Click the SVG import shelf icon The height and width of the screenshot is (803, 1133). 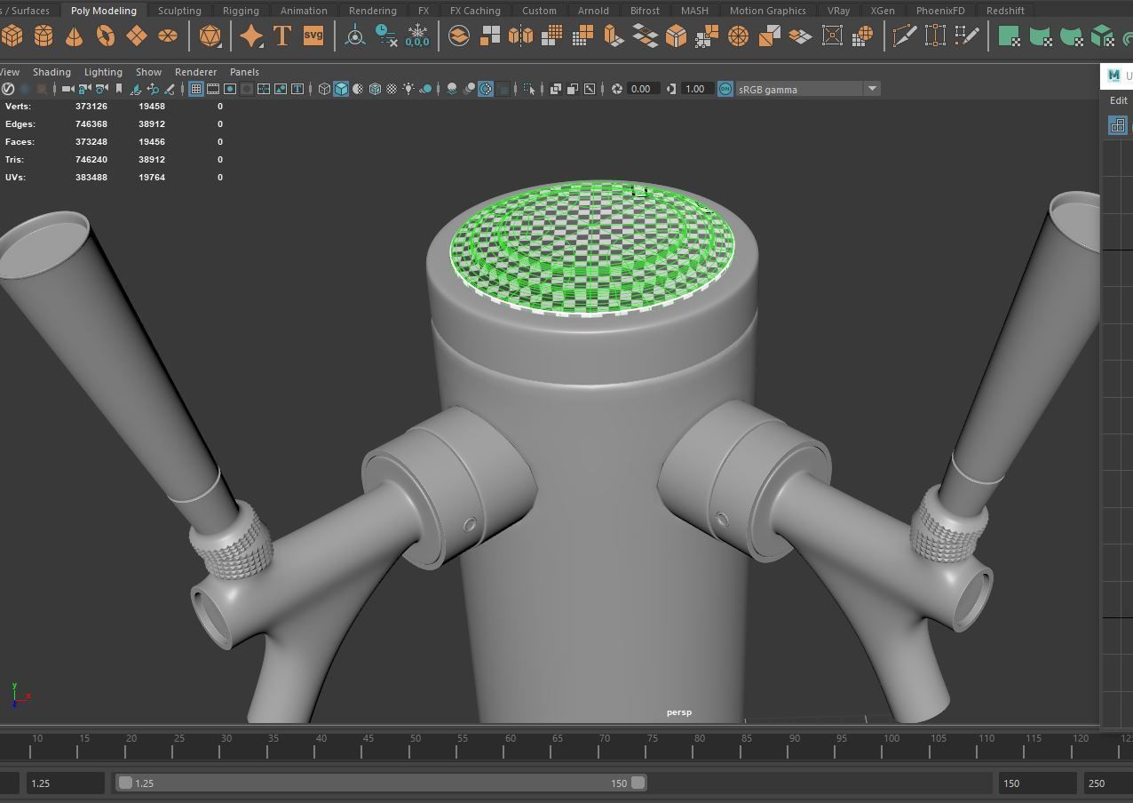tap(313, 36)
